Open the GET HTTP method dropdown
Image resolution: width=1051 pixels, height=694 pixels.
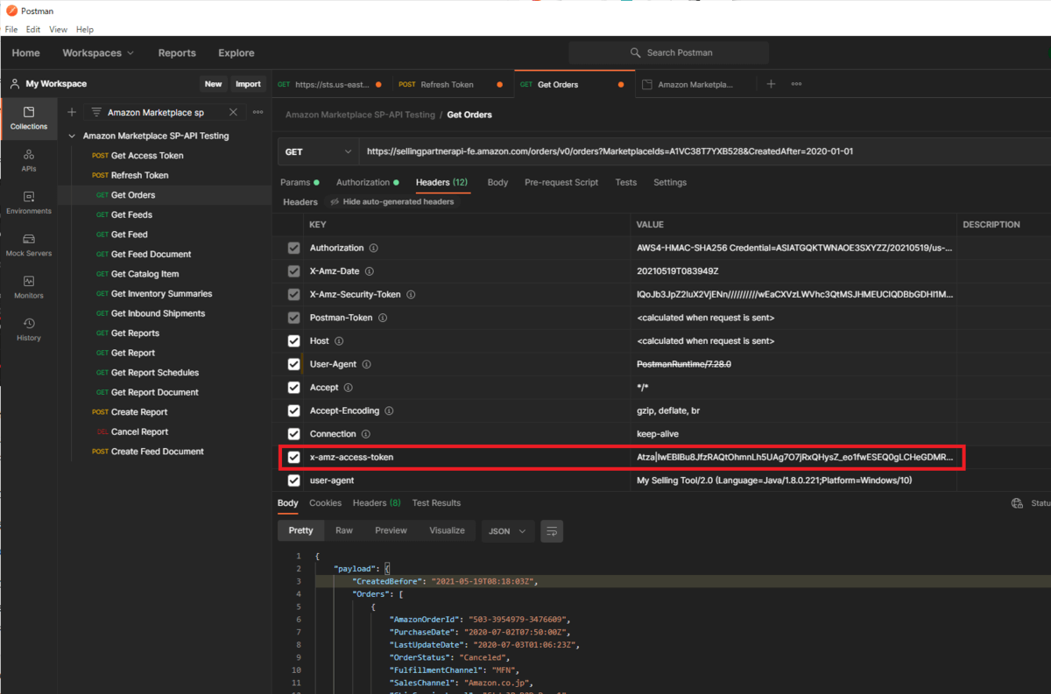pos(318,151)
